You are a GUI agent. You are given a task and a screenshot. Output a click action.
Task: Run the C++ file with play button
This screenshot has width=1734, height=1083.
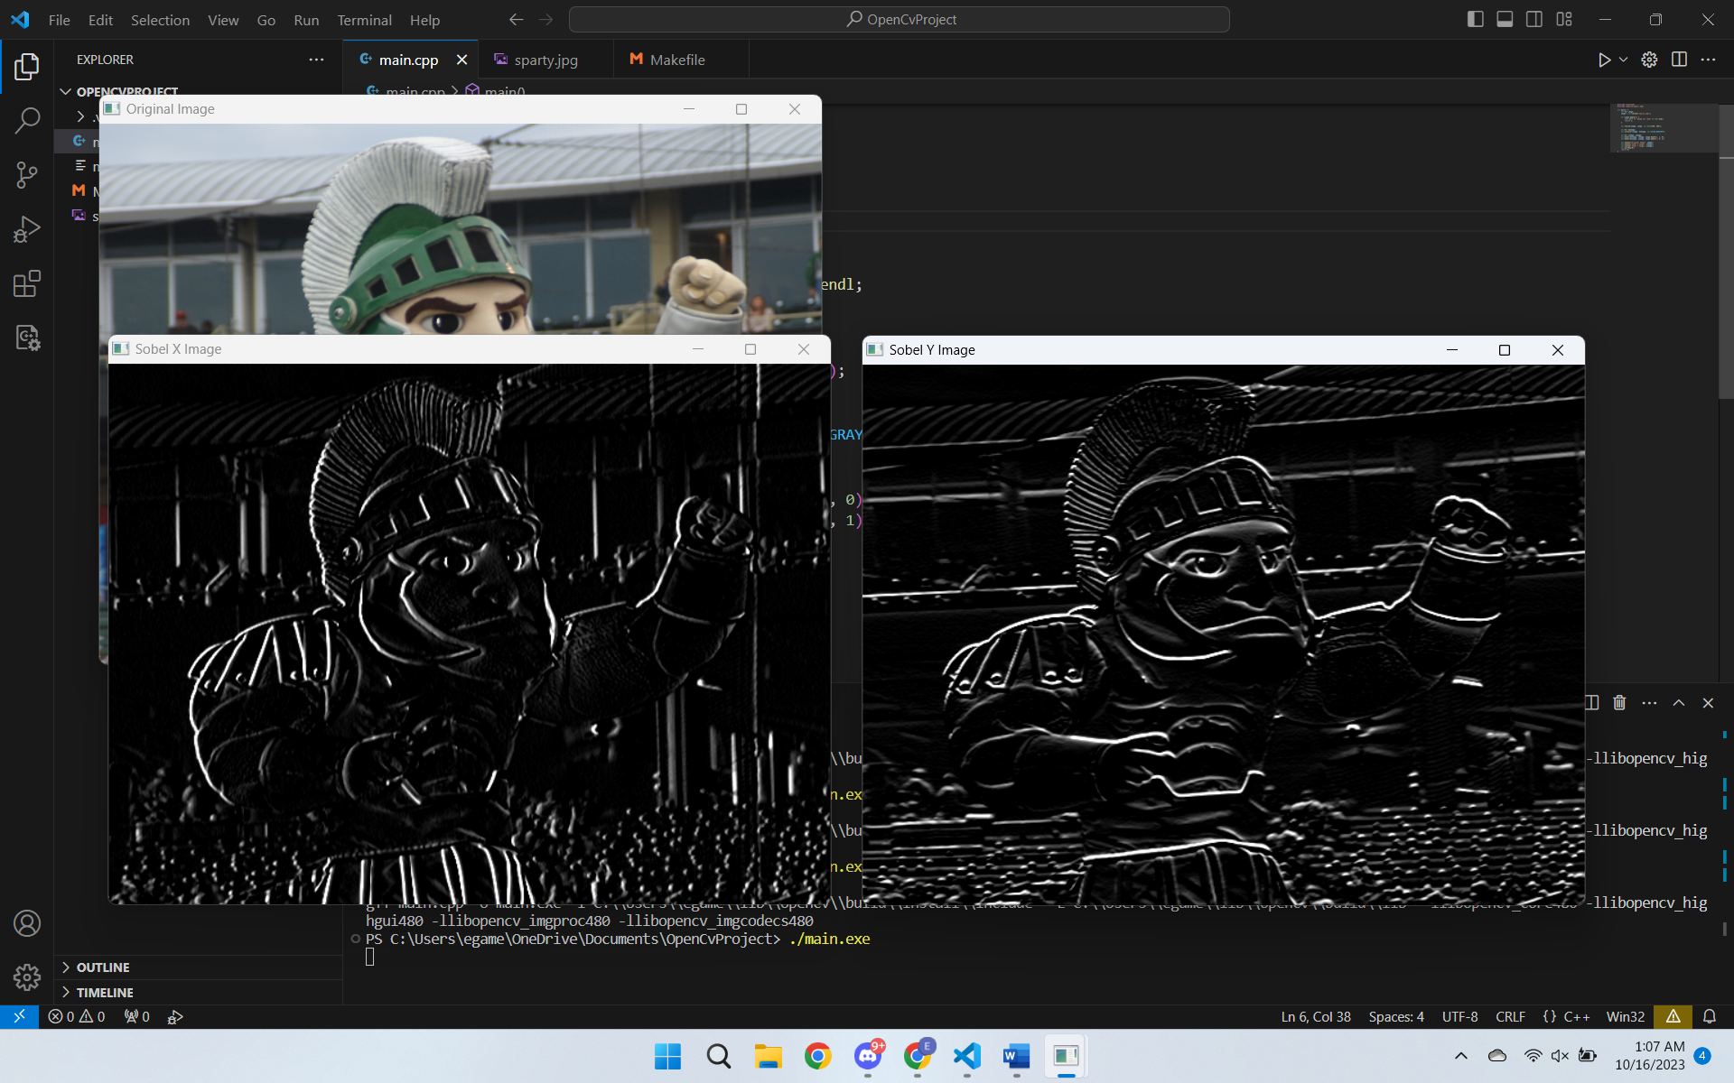(1603, 60)
